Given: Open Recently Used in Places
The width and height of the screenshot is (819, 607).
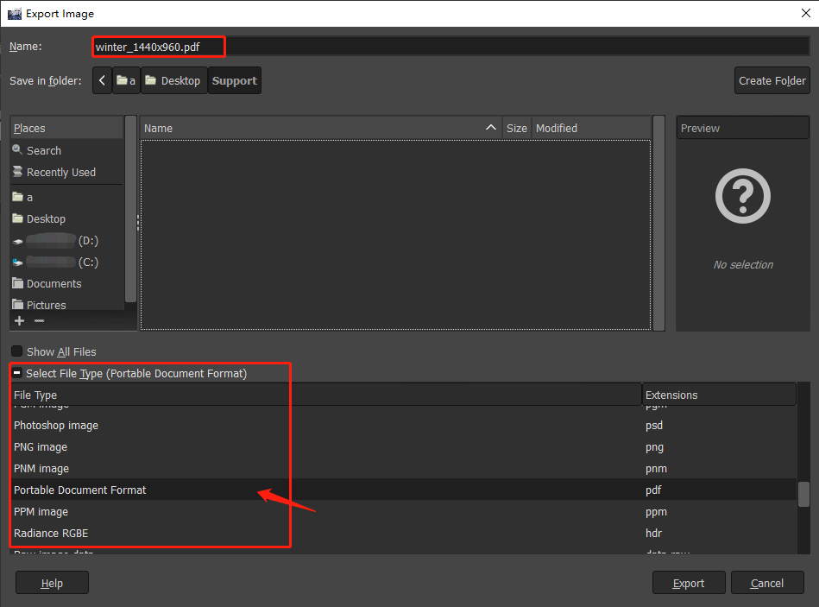Looking at the screenshot, I should click(x=66, y=173).
